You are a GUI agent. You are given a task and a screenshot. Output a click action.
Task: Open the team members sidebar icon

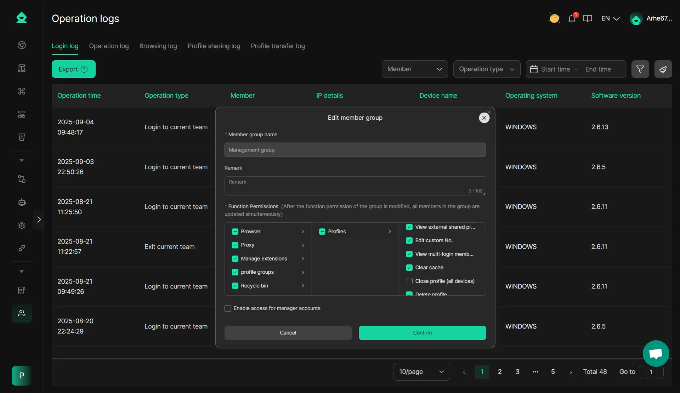[x=22, y=313]
